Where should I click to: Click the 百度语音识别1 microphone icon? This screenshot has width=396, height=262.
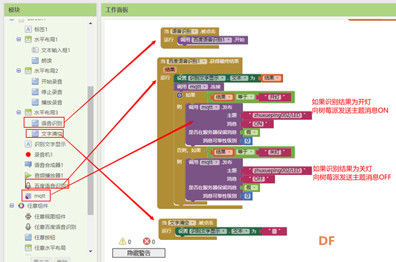29,186
